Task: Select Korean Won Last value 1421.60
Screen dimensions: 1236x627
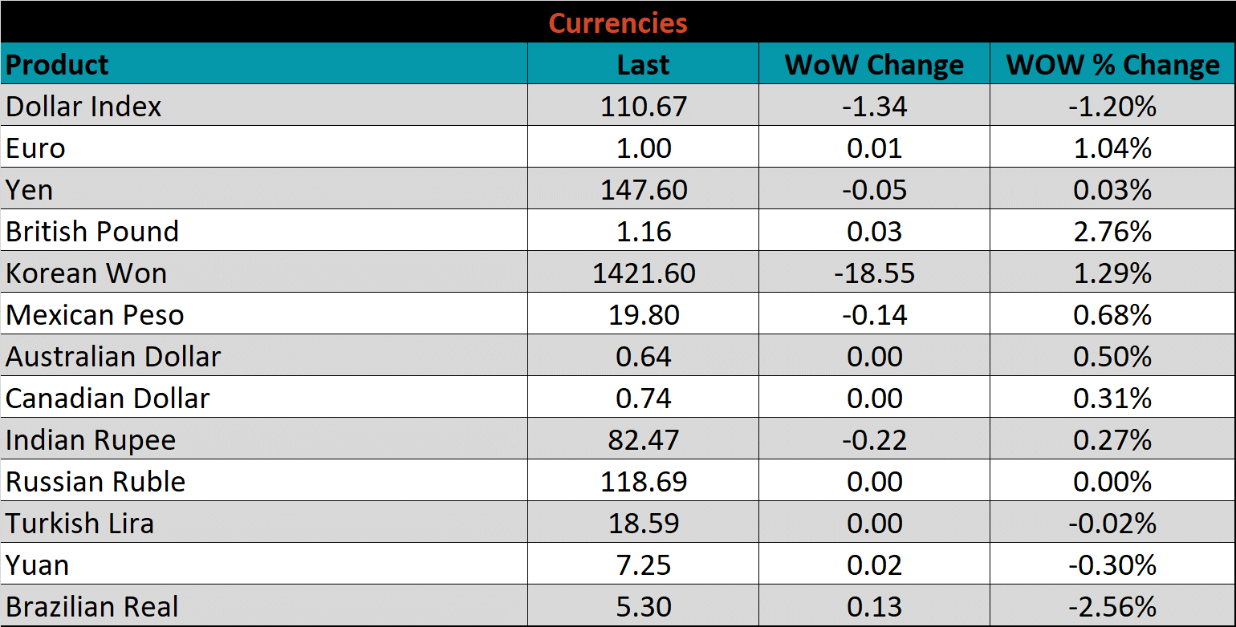Action: tap(643, 273)
